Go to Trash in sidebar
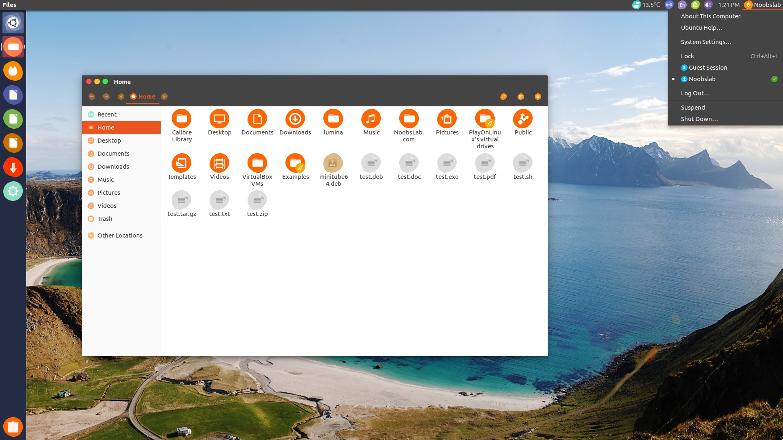The height and width of the screenshot is (440, 783). pos(105,219)
